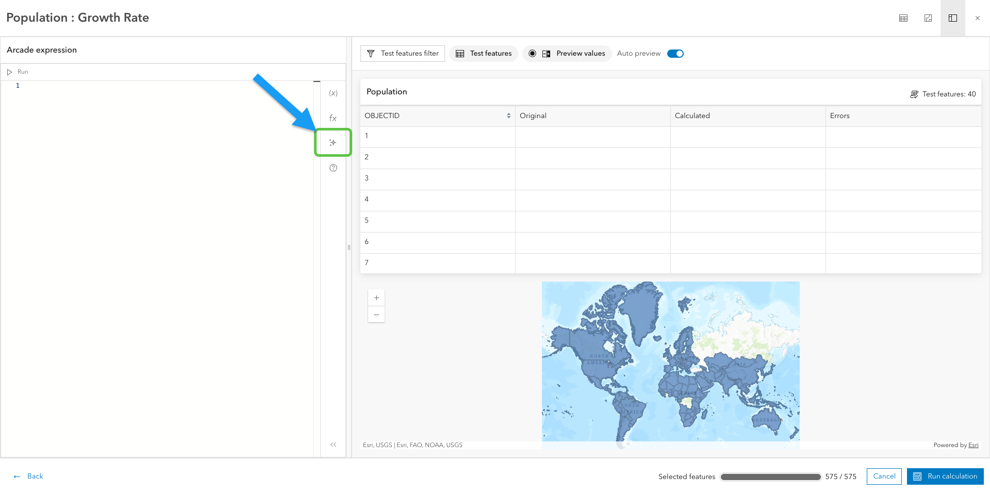Click Run calculation
Viewport: 990px width, 494px height.
[945, 476]
